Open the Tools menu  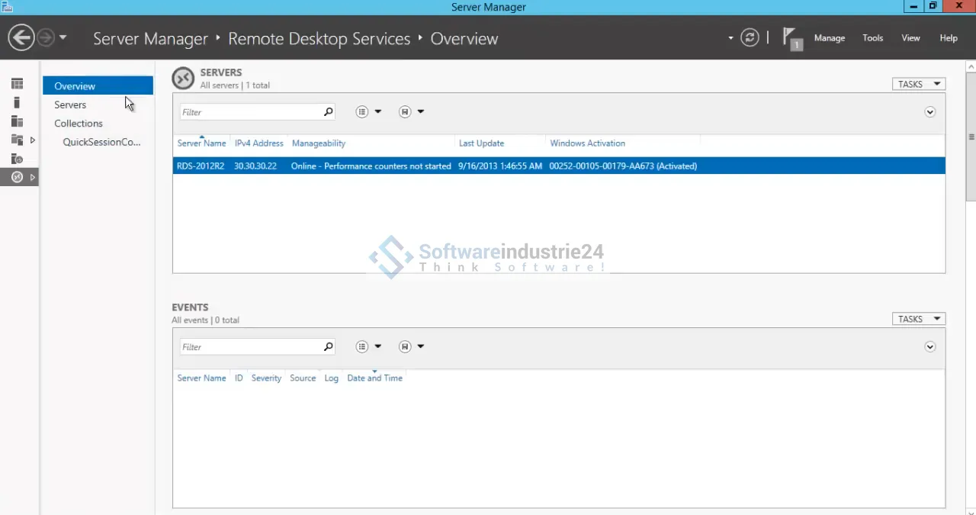[x=872, y=38]
